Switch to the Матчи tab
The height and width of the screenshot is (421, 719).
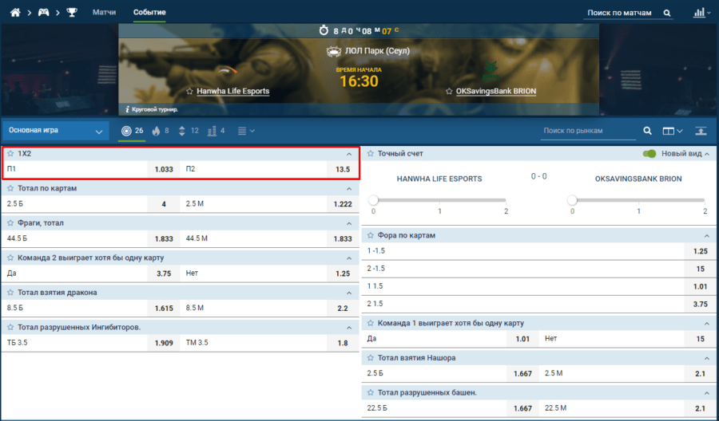coord(105,13)
